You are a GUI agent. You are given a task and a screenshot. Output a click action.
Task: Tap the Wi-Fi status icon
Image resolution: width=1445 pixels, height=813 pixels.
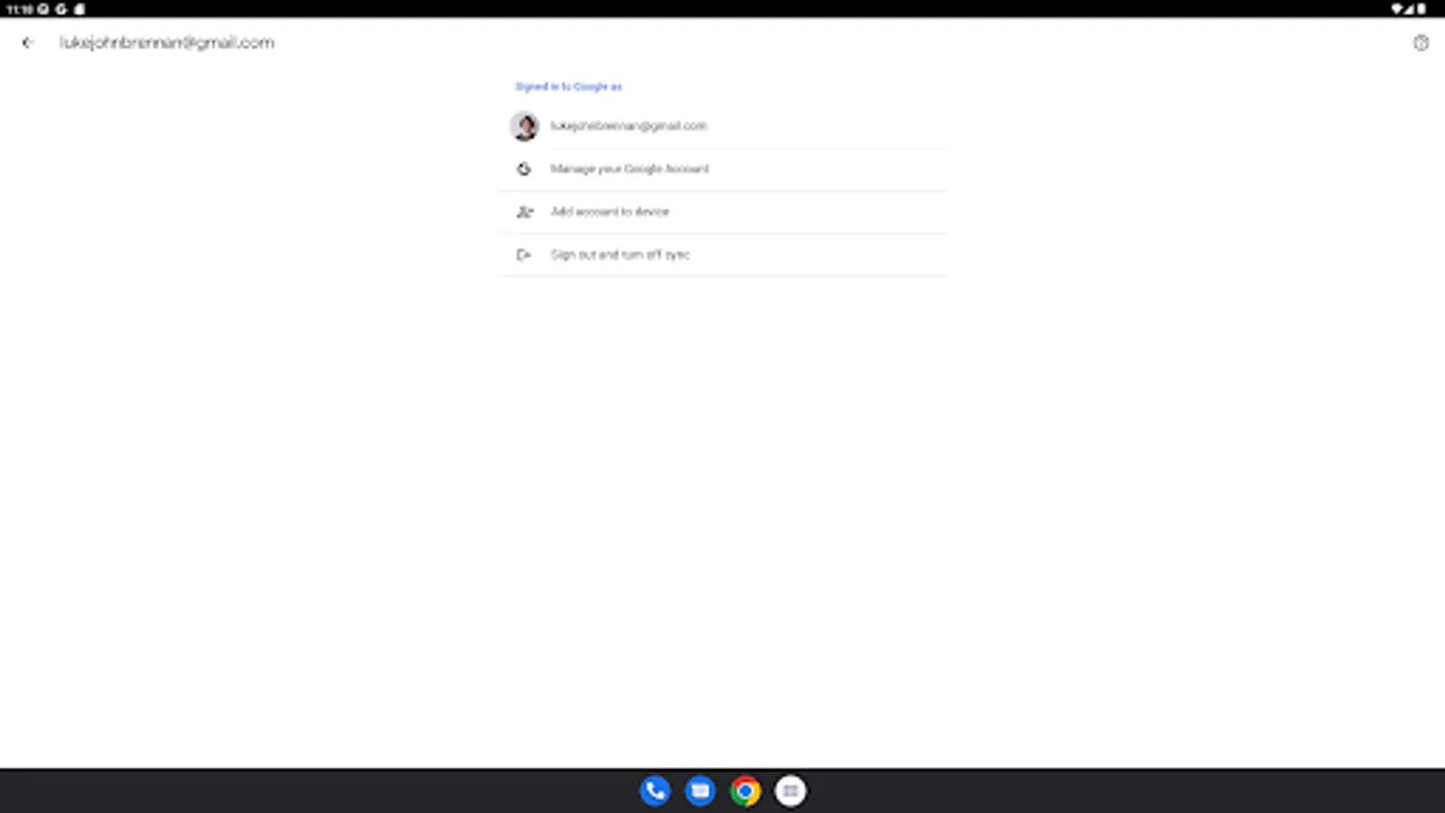1396,9
